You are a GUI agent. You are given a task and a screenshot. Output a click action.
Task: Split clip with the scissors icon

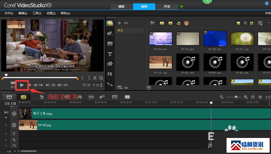click(x=95, y=78)
